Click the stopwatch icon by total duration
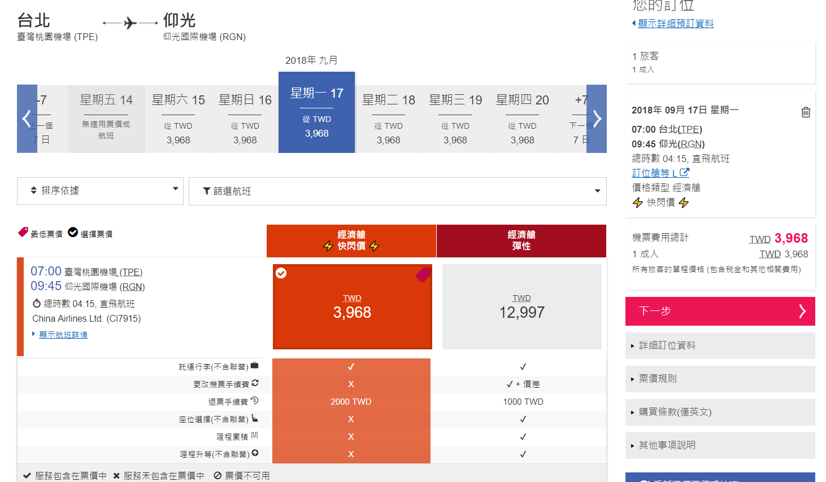The width and height of the screenshot is (826, 482). pos(37,303)
